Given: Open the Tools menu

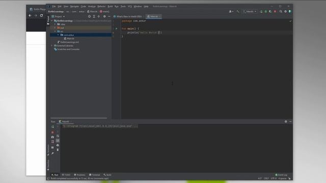Looking at the screenshot, I should (123, 7).
